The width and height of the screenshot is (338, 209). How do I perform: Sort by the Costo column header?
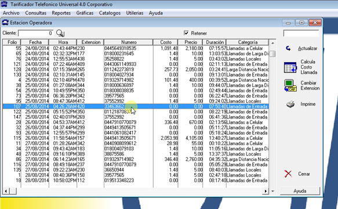tap(166, 42)
